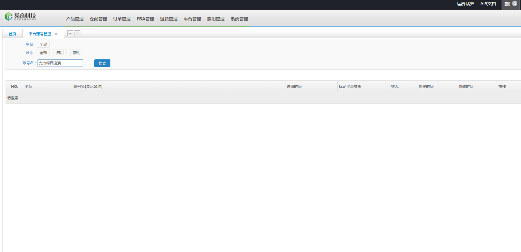Viewport: 521px width, 252px height.
Task: Close all tabs using the boxed X icon
Action: 78,33
